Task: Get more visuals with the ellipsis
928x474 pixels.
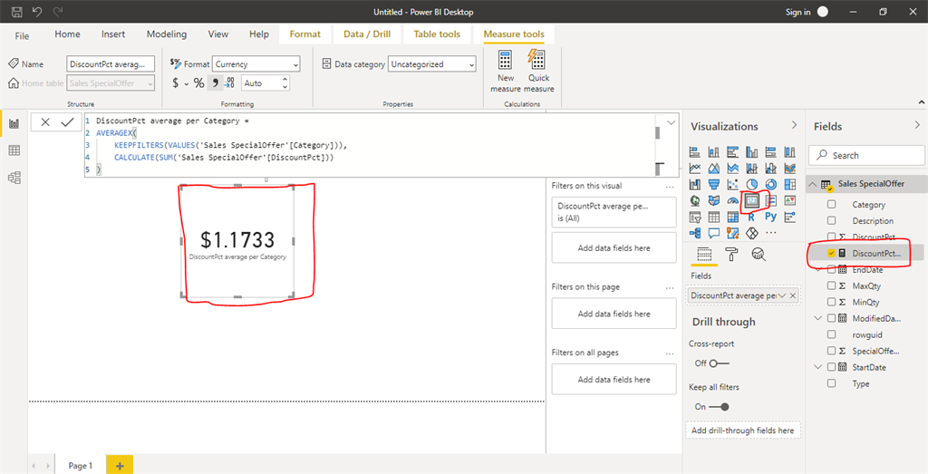Action: (x=770, y=233)
